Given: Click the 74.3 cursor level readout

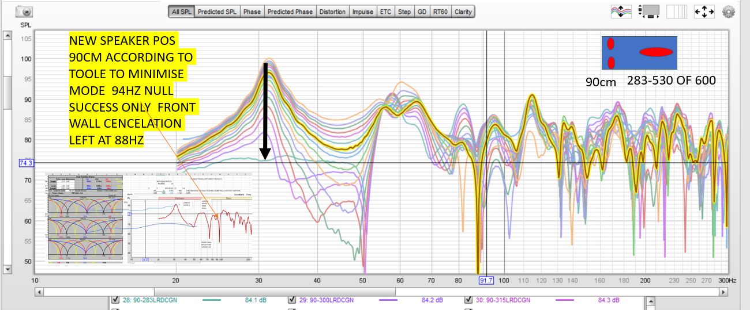Looking at the screenshot, I should tap(27, 163).
